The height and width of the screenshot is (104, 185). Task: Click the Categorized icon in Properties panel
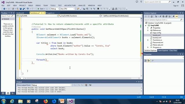click(145, 61)
